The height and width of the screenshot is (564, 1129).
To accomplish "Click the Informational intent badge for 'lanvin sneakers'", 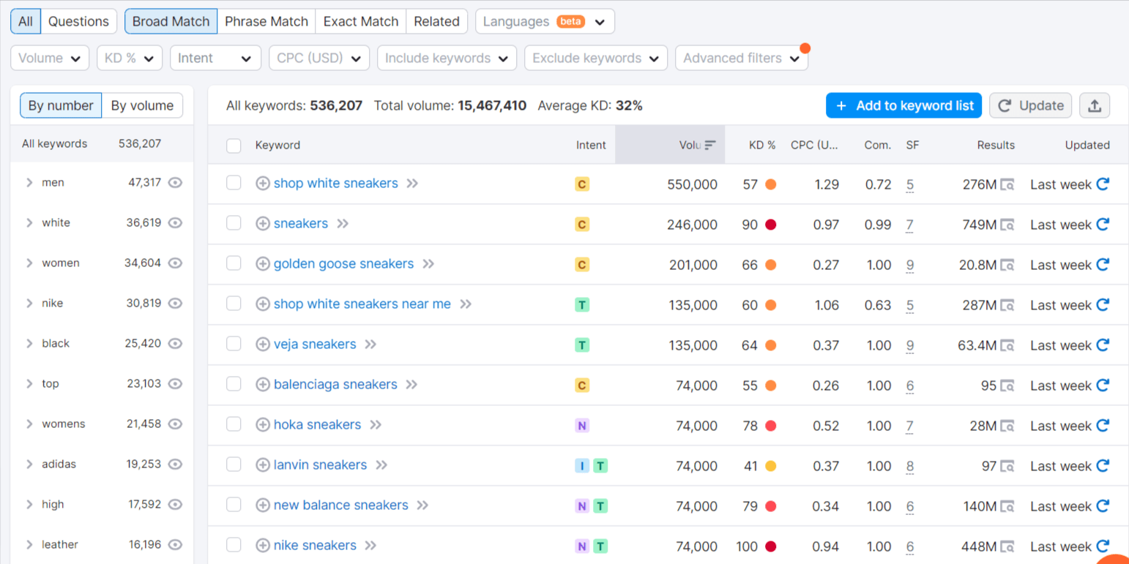I will click(582, 465).
